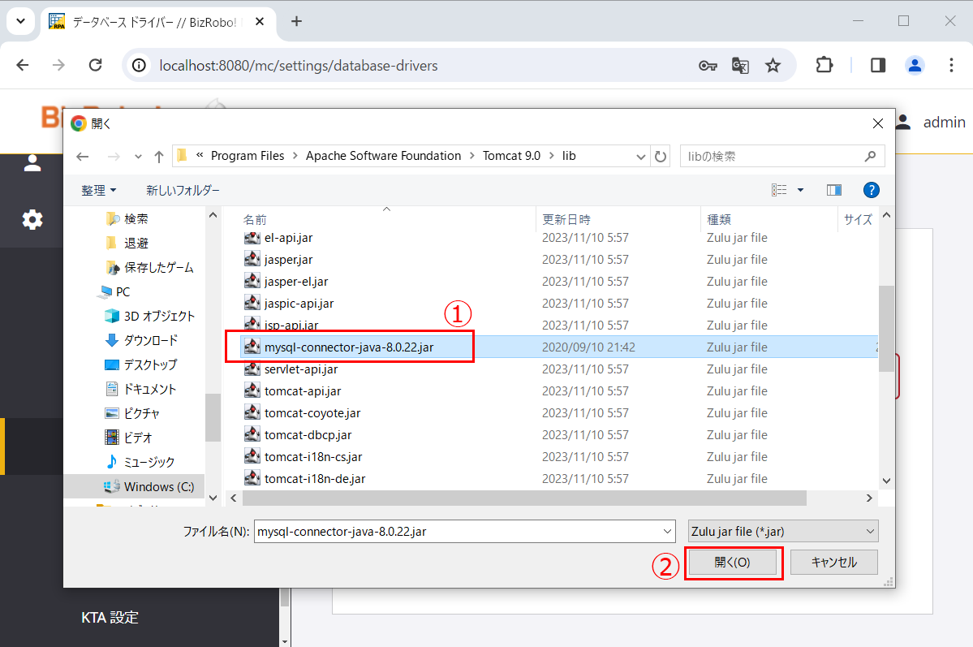The width and height of the screenshot is (973, 647).
Task: Select ピクチャ folder
Action: point(141,413)
